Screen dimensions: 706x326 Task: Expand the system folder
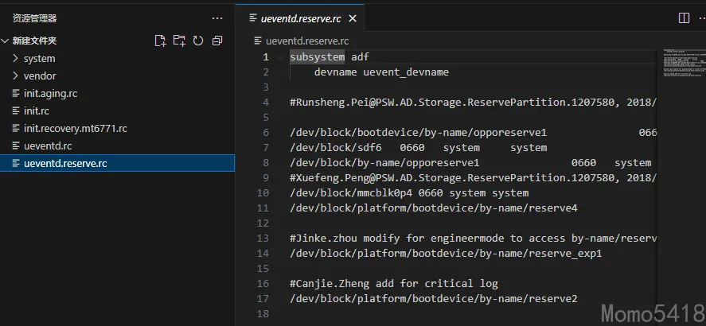point(39,58)
